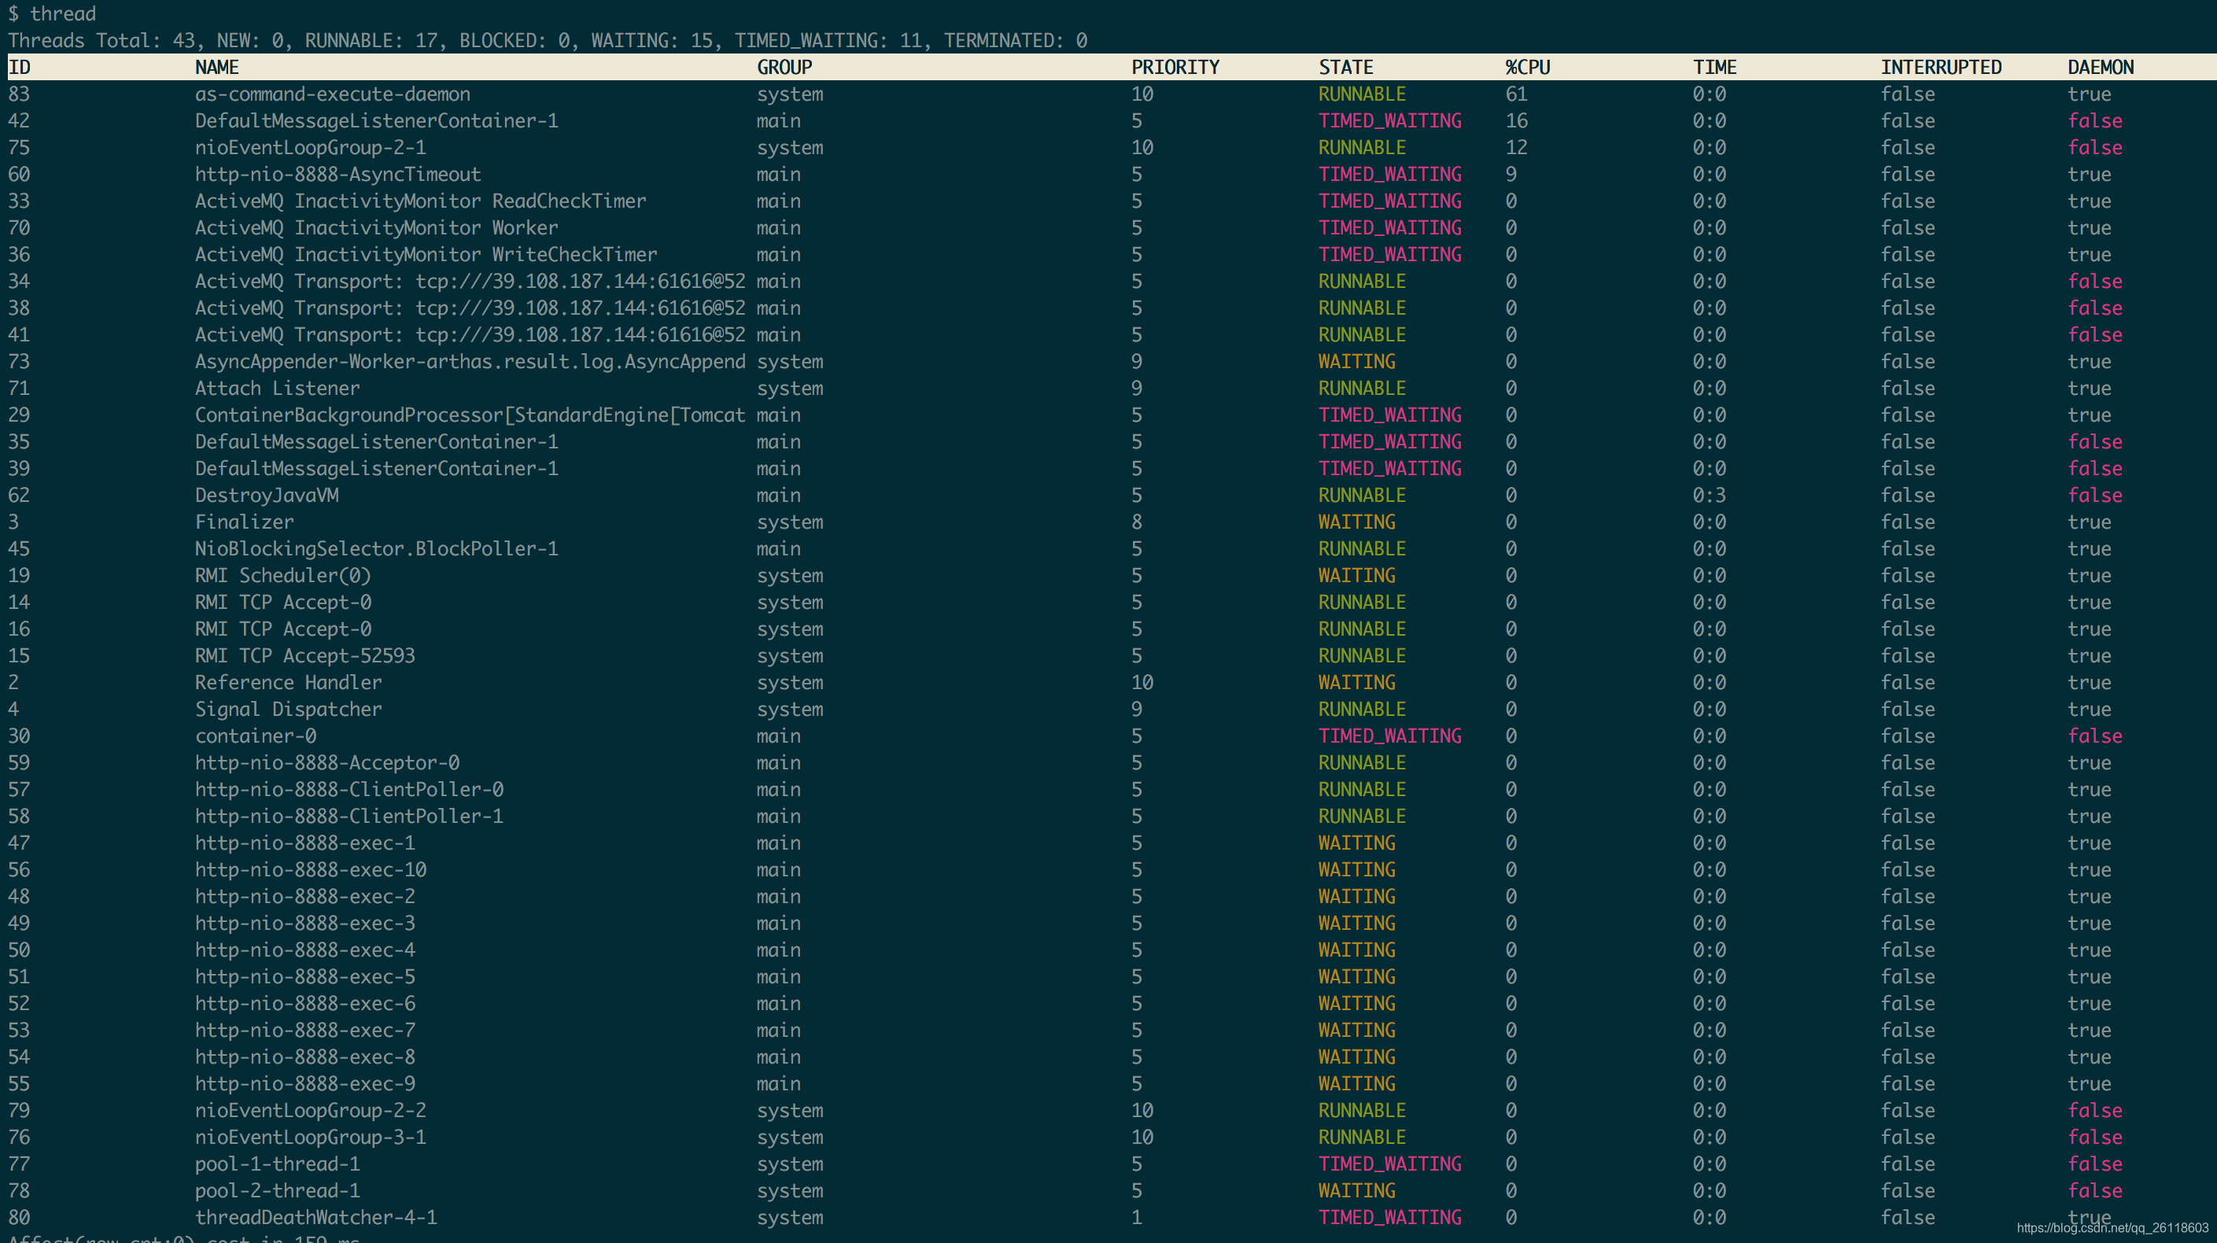
Task: Click the WAITING state of Finalizer thread
Action: pos(1356,522)
